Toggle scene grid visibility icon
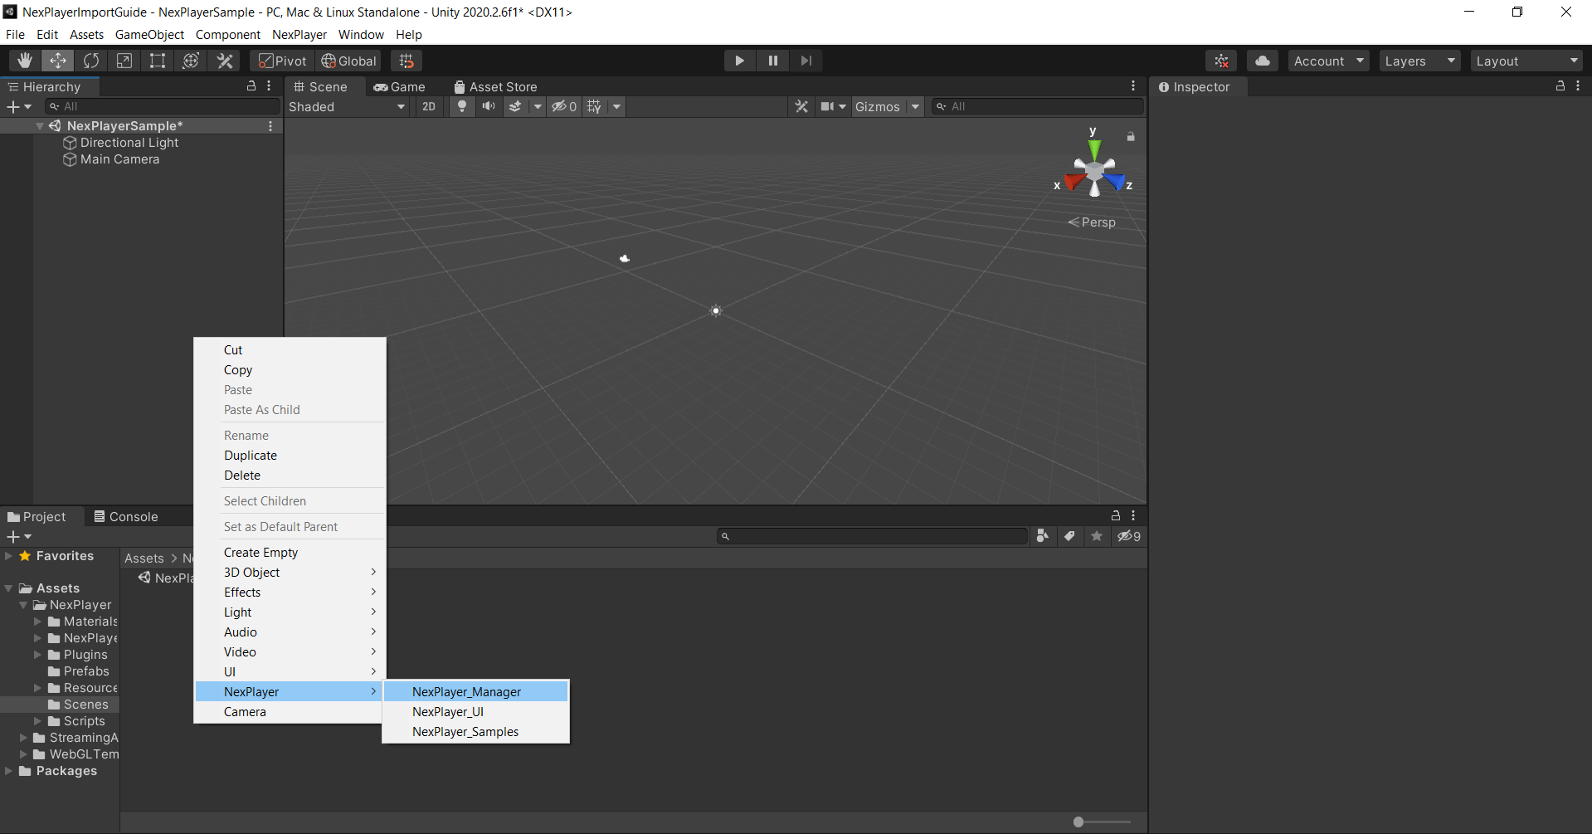This screenshot has height=834, width=1592. tap(594, 106)
